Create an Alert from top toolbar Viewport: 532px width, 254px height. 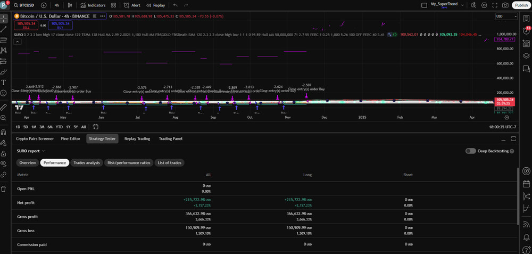[x=132, y=5]
